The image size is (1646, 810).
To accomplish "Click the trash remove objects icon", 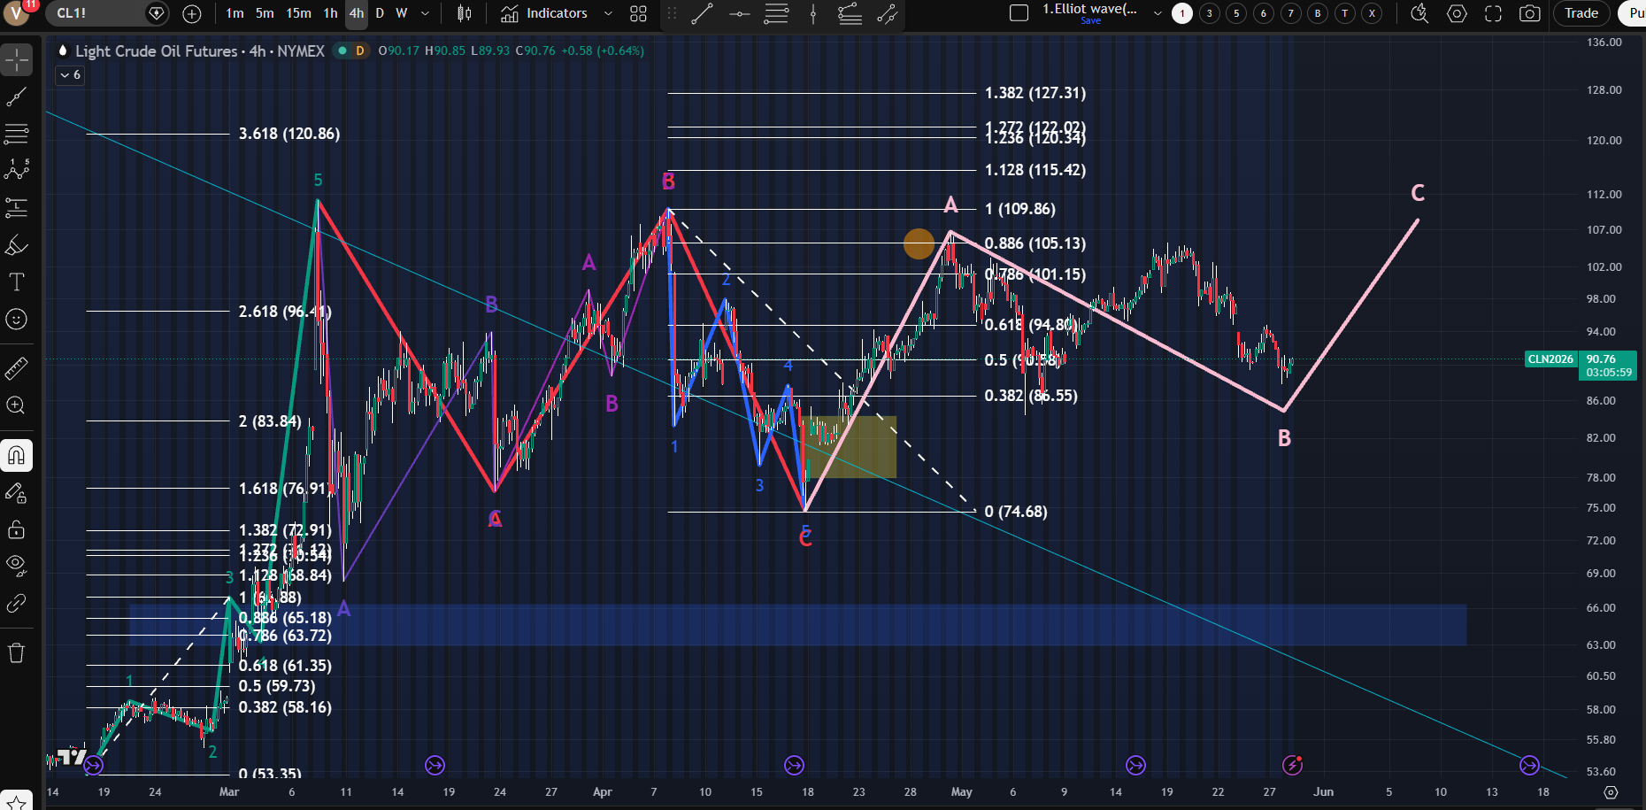I will pyautogui.click(x=17, y=653).
